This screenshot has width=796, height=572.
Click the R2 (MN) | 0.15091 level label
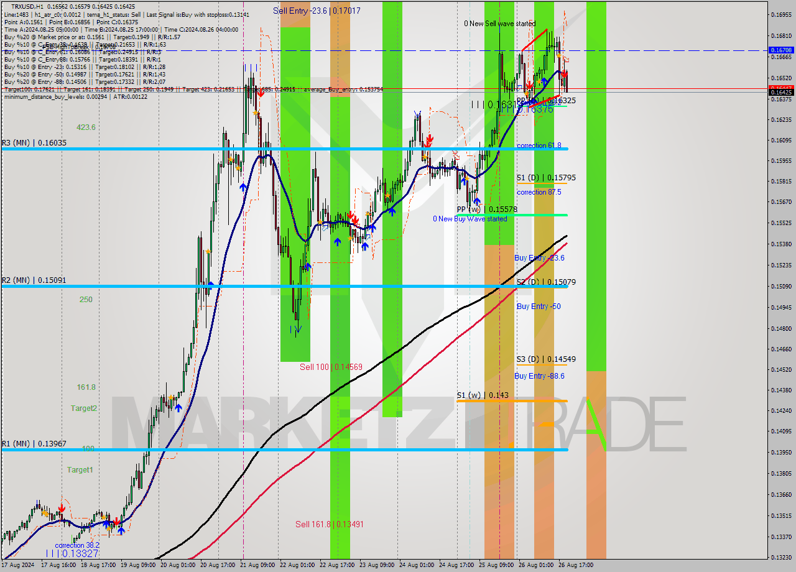pyautogui.click(x=34, y=280)
